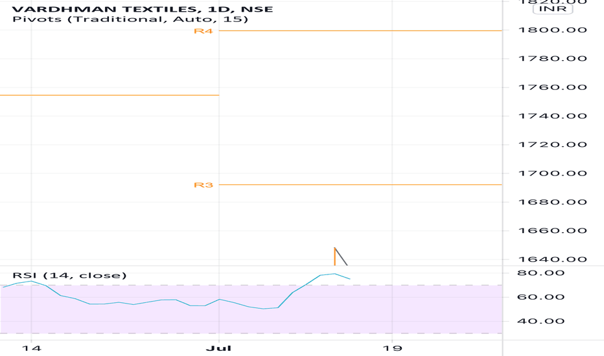Click the INR currency button
604x356 pixels.
[x=553, y=8]
